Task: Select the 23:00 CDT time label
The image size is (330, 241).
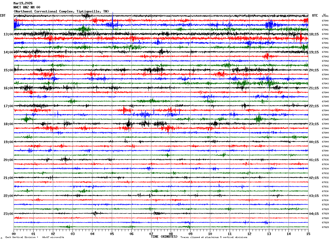Action: click(x=8, y=214)
